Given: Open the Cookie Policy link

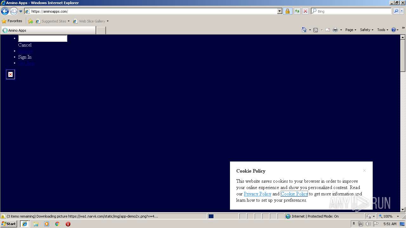Looking at the screenshot, I should point(294,194).
